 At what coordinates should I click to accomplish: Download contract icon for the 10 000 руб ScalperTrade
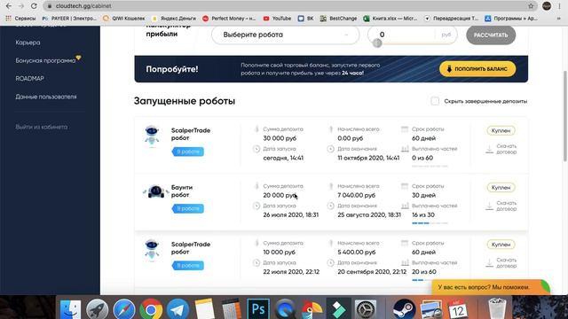point(489,263)
